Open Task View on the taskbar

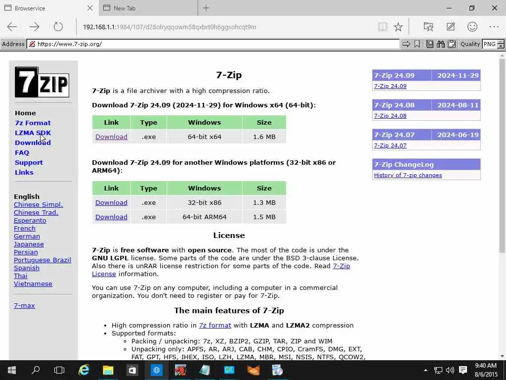point(59,370)
